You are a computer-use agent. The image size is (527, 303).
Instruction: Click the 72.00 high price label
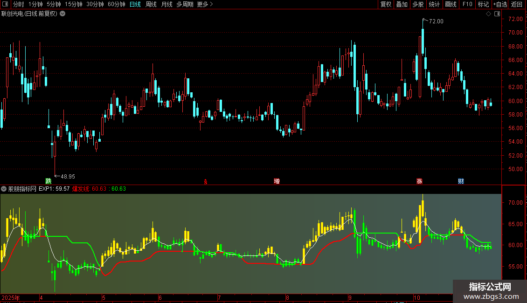tap(436, 21)
